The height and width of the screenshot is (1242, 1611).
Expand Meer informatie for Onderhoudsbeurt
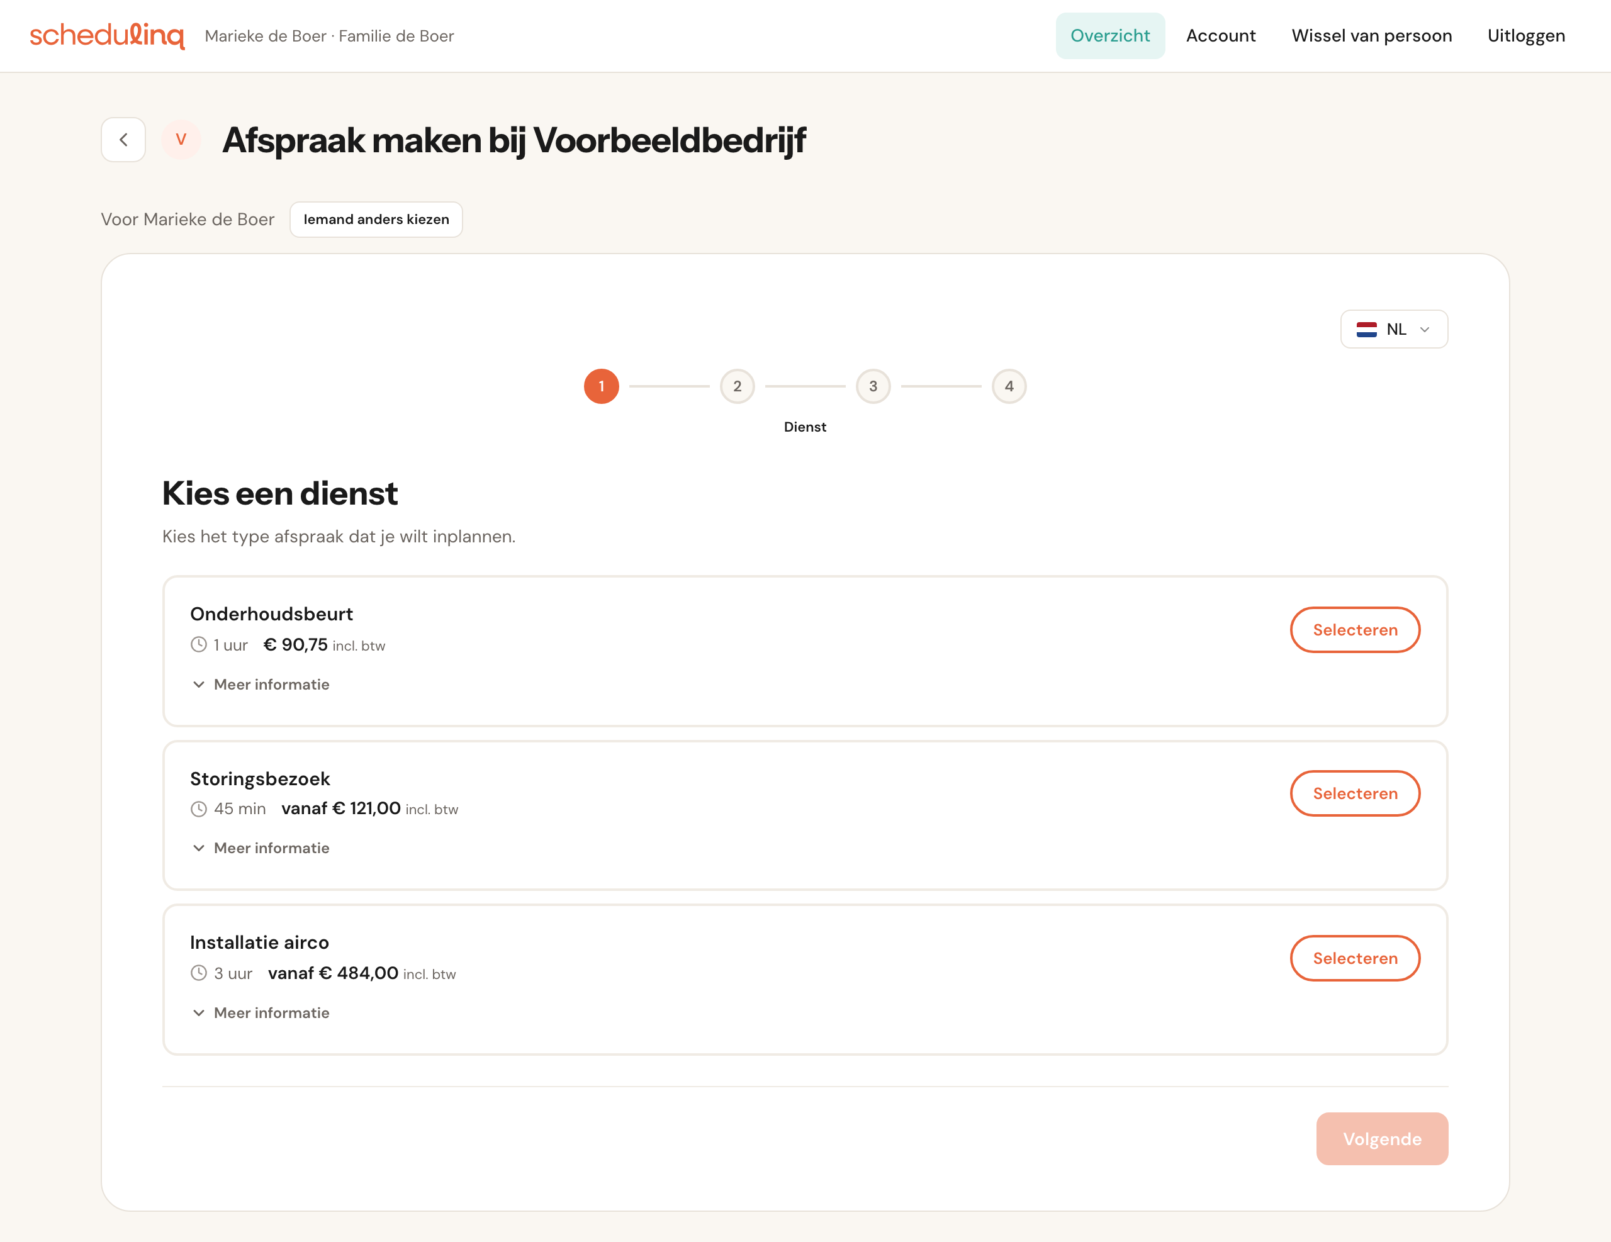click(x=261, y=685)
